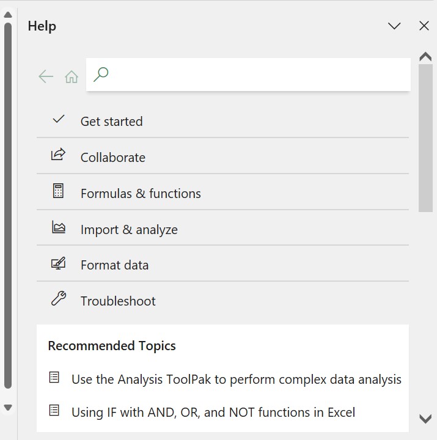Click the share icon beside Collaborate

click(x=58, y=155)
